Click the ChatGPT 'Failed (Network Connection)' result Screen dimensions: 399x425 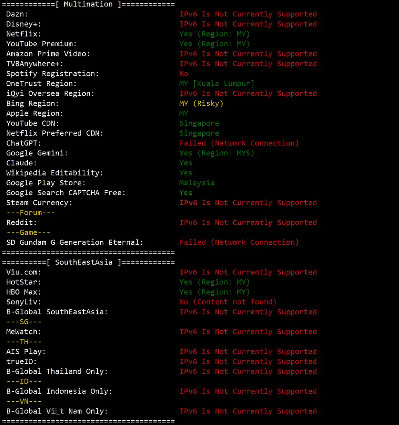(239, 143)
